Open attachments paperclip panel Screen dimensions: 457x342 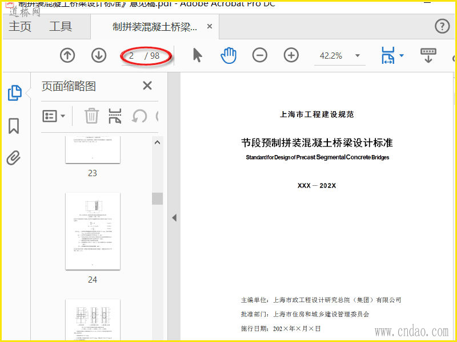pos(14,158)
